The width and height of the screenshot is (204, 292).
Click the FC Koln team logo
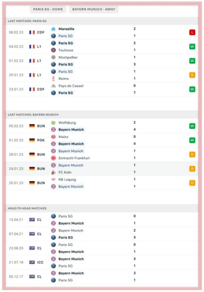coord(53,172)
